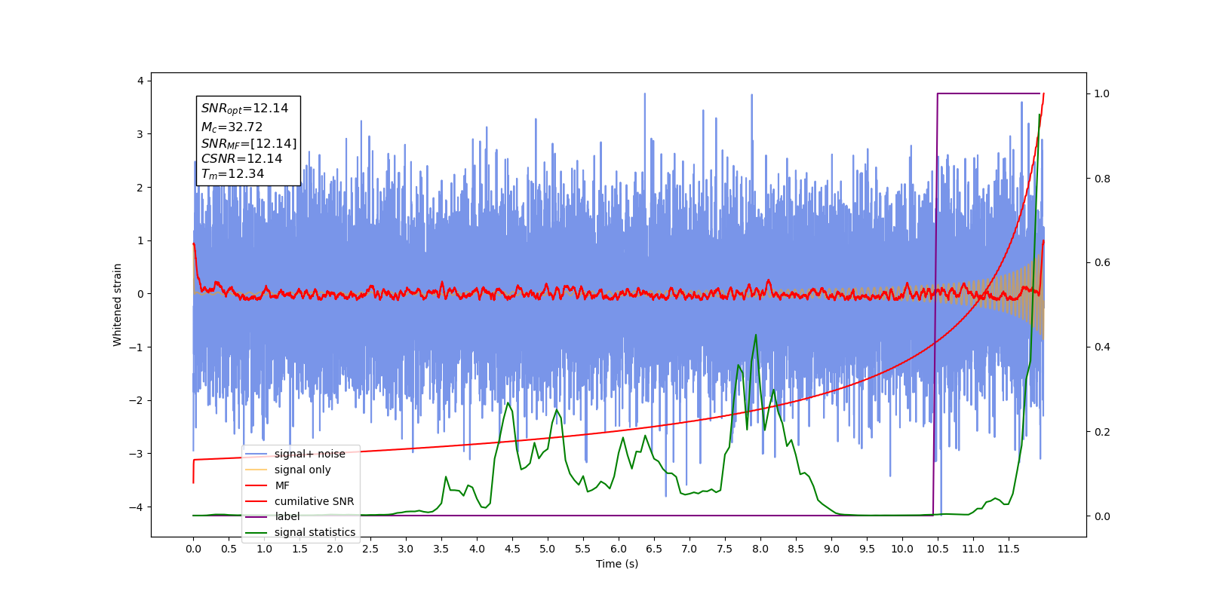The image size is (1207, 603).
Task: Click the right axis tick label 1.0
Action: pos(1102,93)
